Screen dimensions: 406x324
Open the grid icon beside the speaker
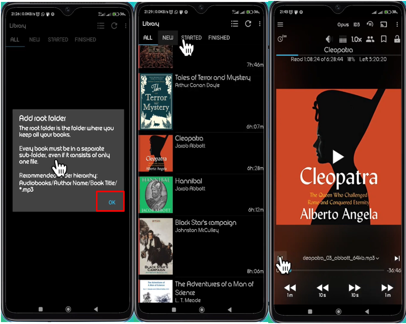(343, 39)
